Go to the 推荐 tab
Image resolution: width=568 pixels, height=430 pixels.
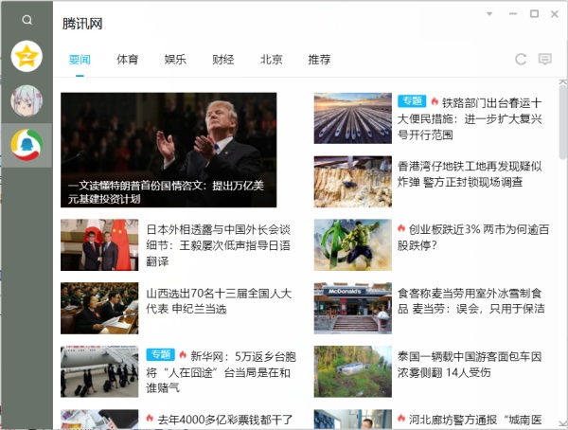(319, 60)
